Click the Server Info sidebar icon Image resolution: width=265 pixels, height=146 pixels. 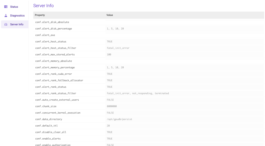click(6, 24)
